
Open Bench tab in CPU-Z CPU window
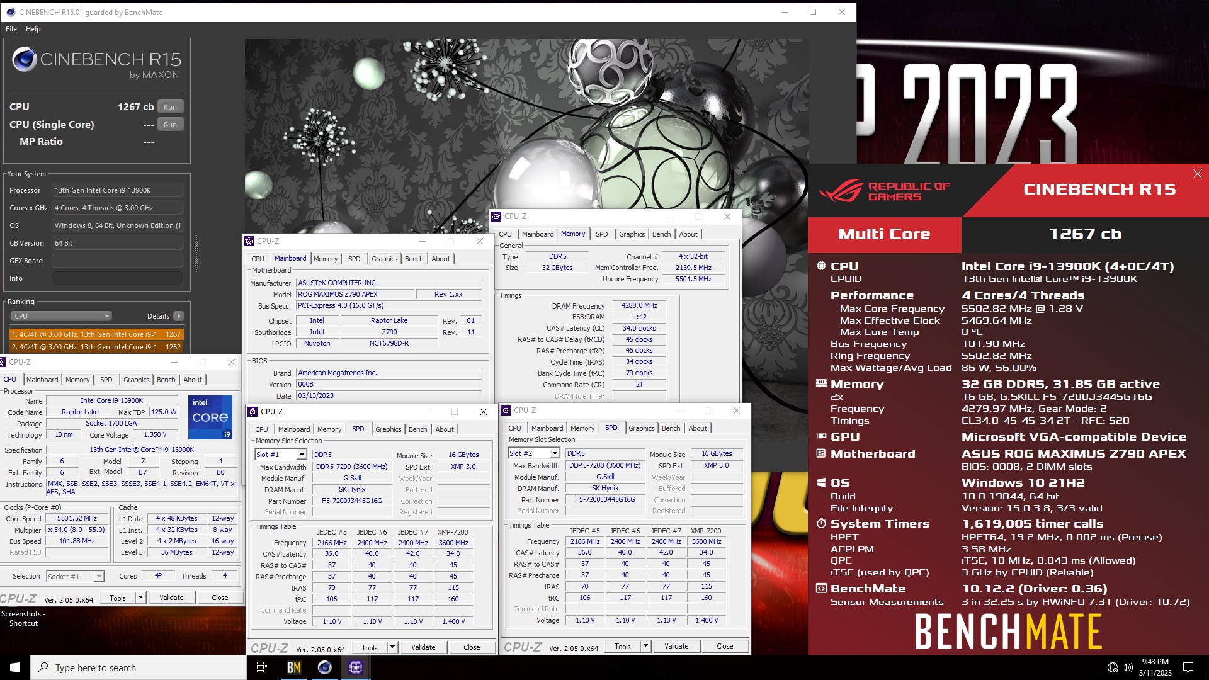[x=166, y=380]
